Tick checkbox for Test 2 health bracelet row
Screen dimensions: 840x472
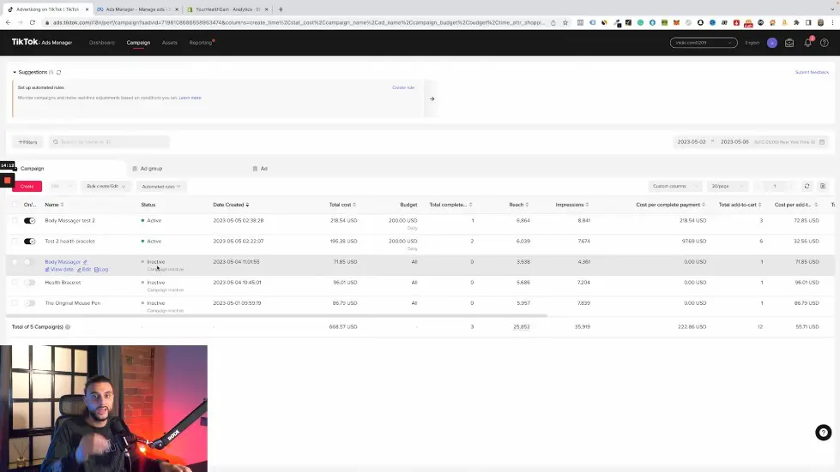coord(15,242)
